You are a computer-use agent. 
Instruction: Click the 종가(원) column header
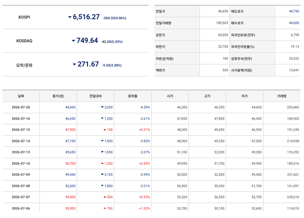[x=58, y=96]
